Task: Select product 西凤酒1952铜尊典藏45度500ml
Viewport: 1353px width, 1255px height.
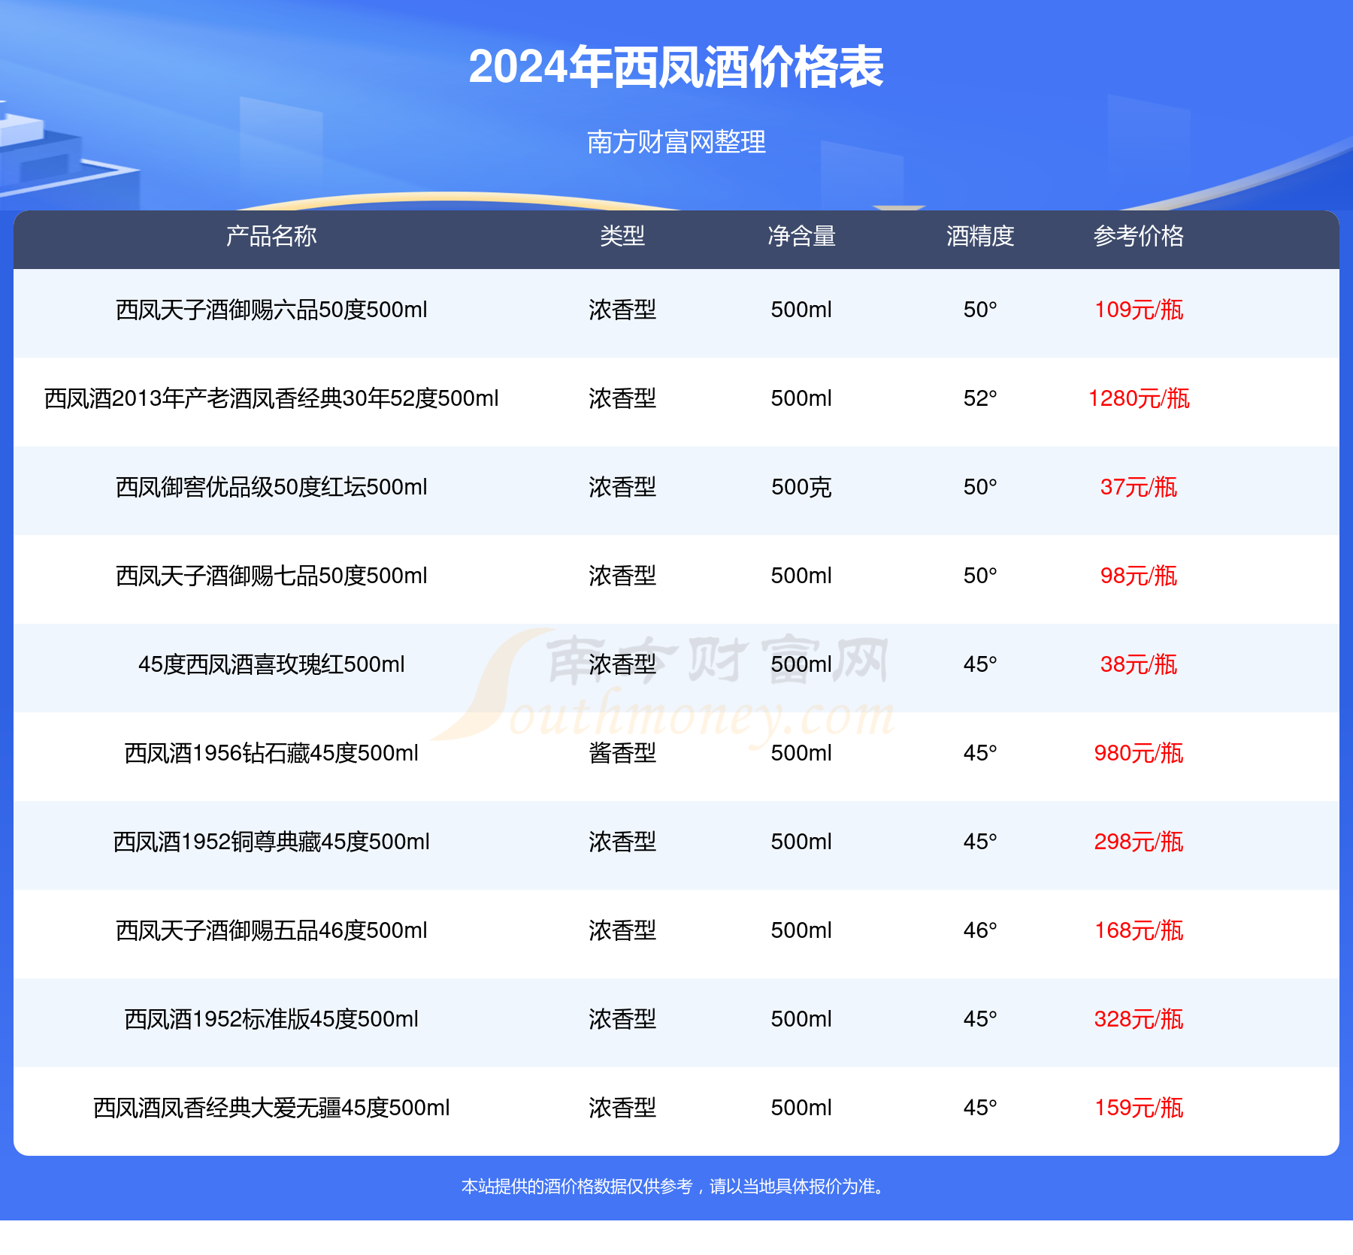Action: point(271,842)
